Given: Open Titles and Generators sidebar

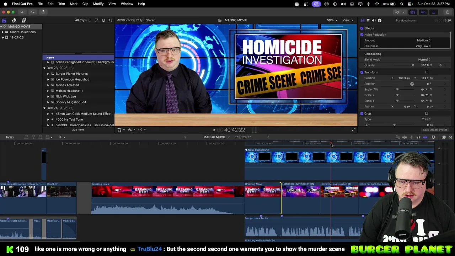Looking at the screenshot, I should (24, 20).
